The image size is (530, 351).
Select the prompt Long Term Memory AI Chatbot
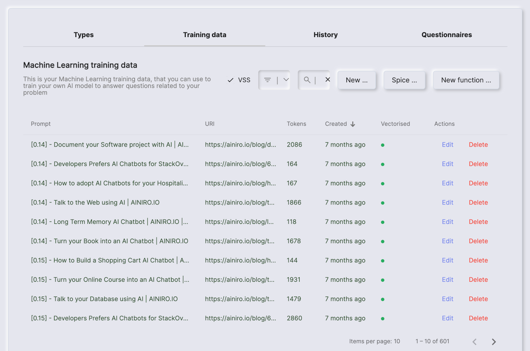click(110, 222)
